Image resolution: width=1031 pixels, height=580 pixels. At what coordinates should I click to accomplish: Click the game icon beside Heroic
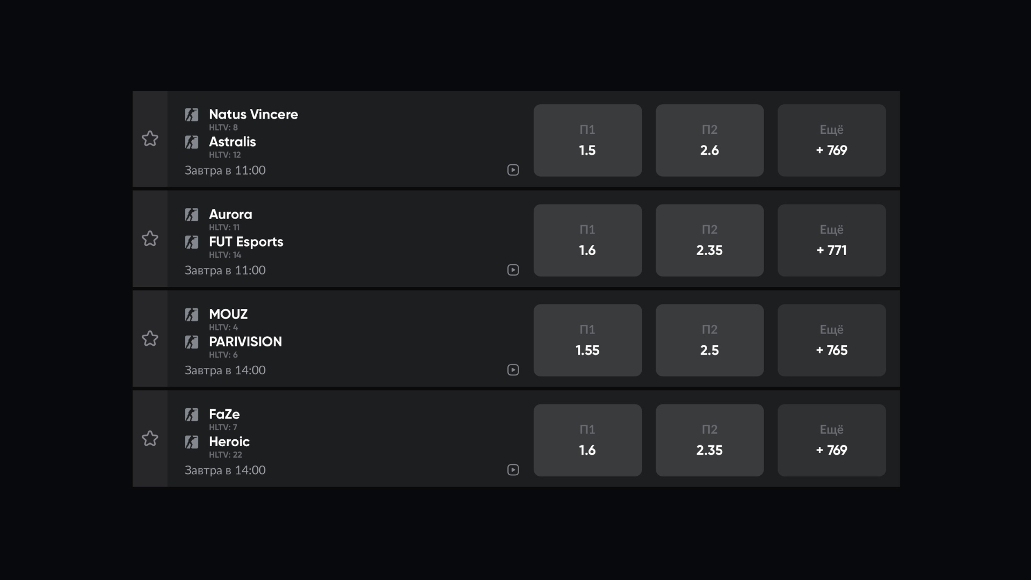[x=192, y=442]
